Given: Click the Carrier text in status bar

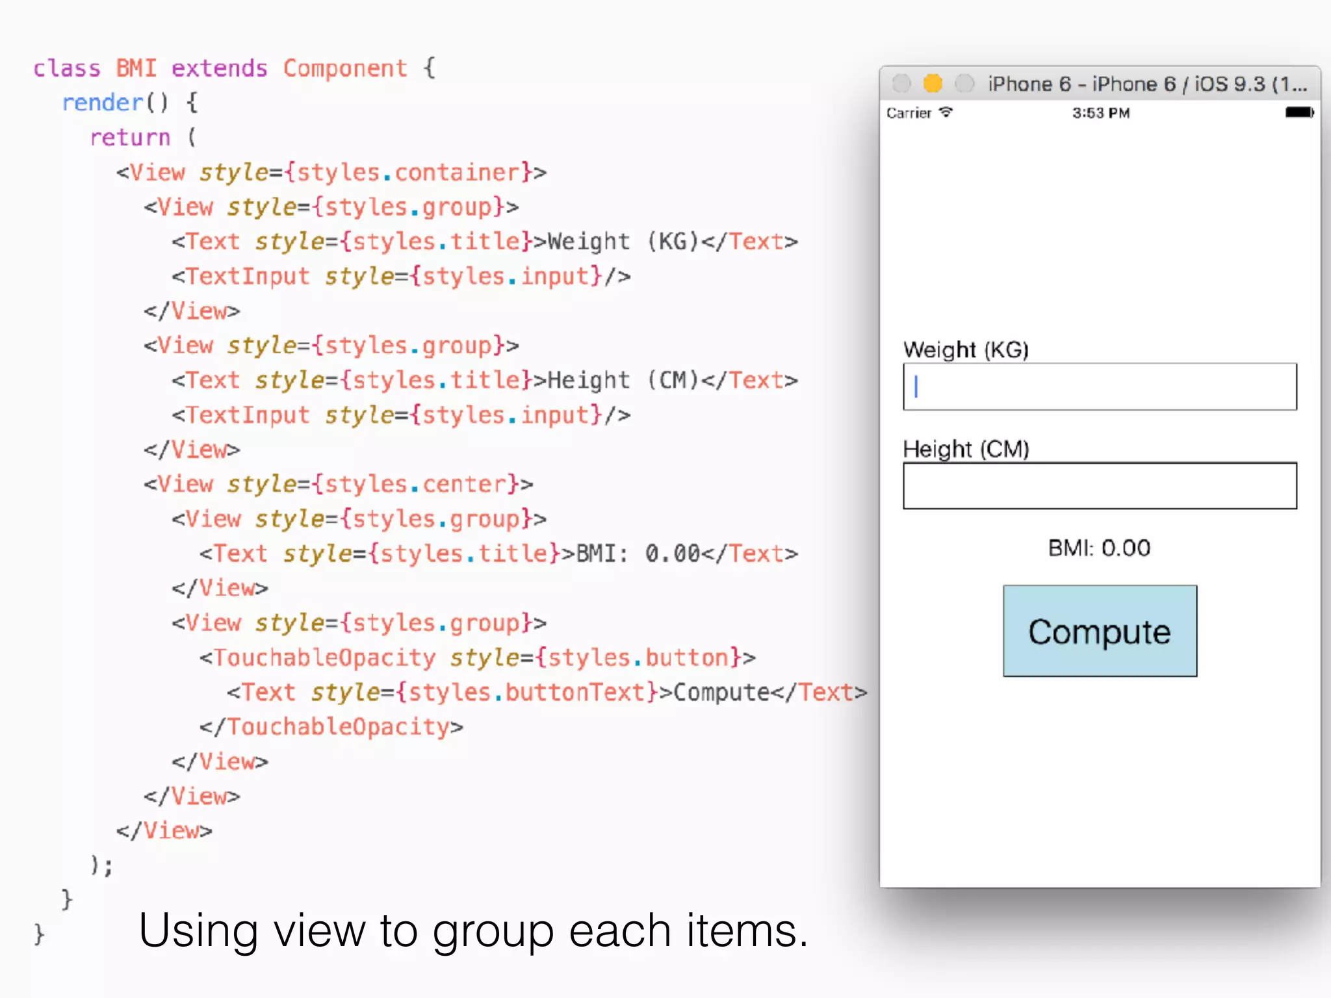Looking at the screenshot, I should click(909, 113).
